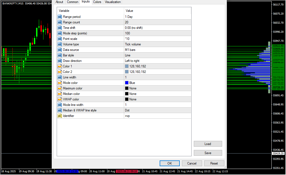286x175 pixels.
Task: Click the blue Mode color swatch
Action: click(x=127, y=83)
